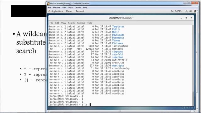This screenshot has width=201, height=113.
Task: Open terminal window Edit menu
Action: (x=57, y=23)
